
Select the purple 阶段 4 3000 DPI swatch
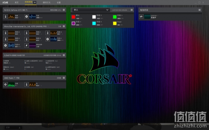point(73,23)
